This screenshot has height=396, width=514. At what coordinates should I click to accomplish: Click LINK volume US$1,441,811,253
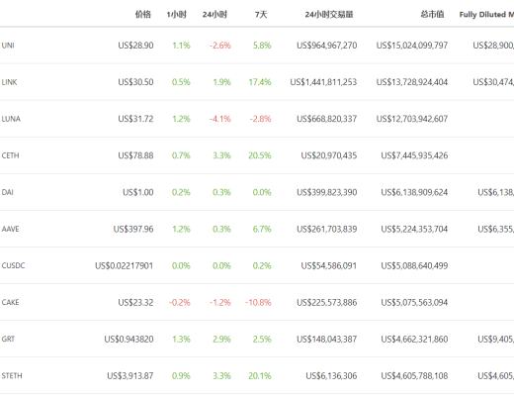(323, 82)
